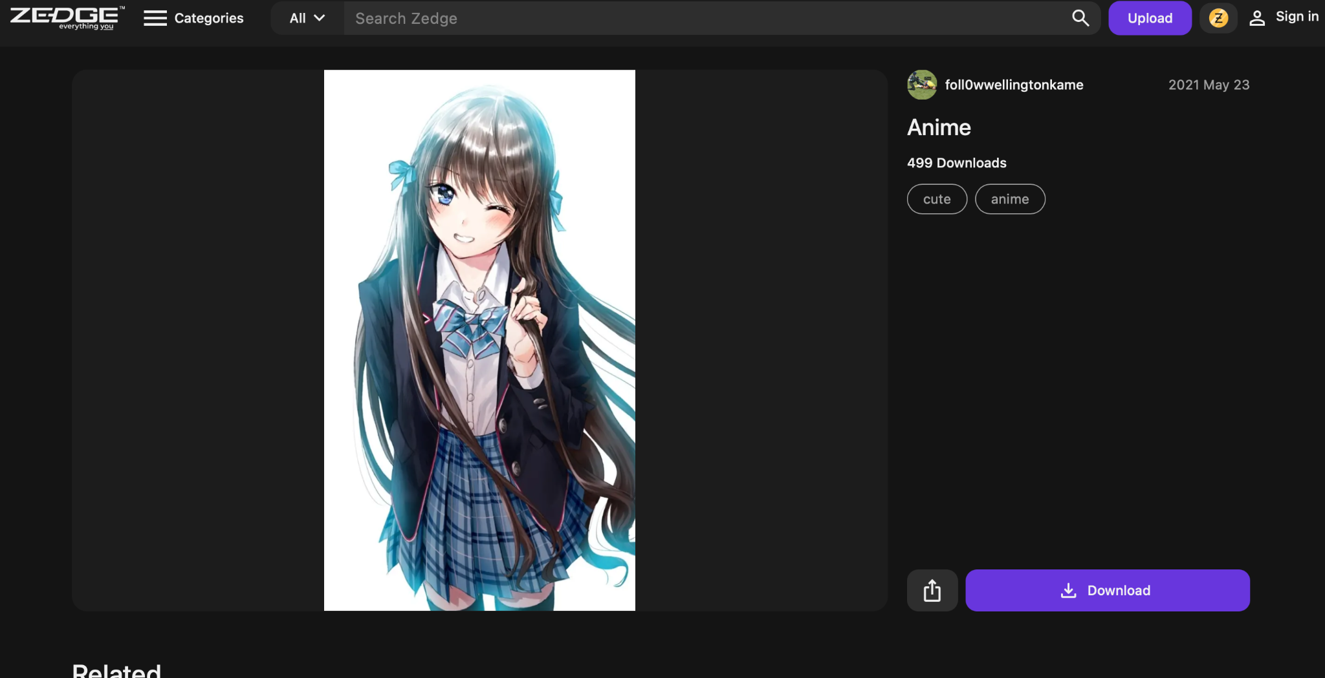Focus the Search Zedge input field
The image size is (1325, 678).
click(x=705, y=18)
